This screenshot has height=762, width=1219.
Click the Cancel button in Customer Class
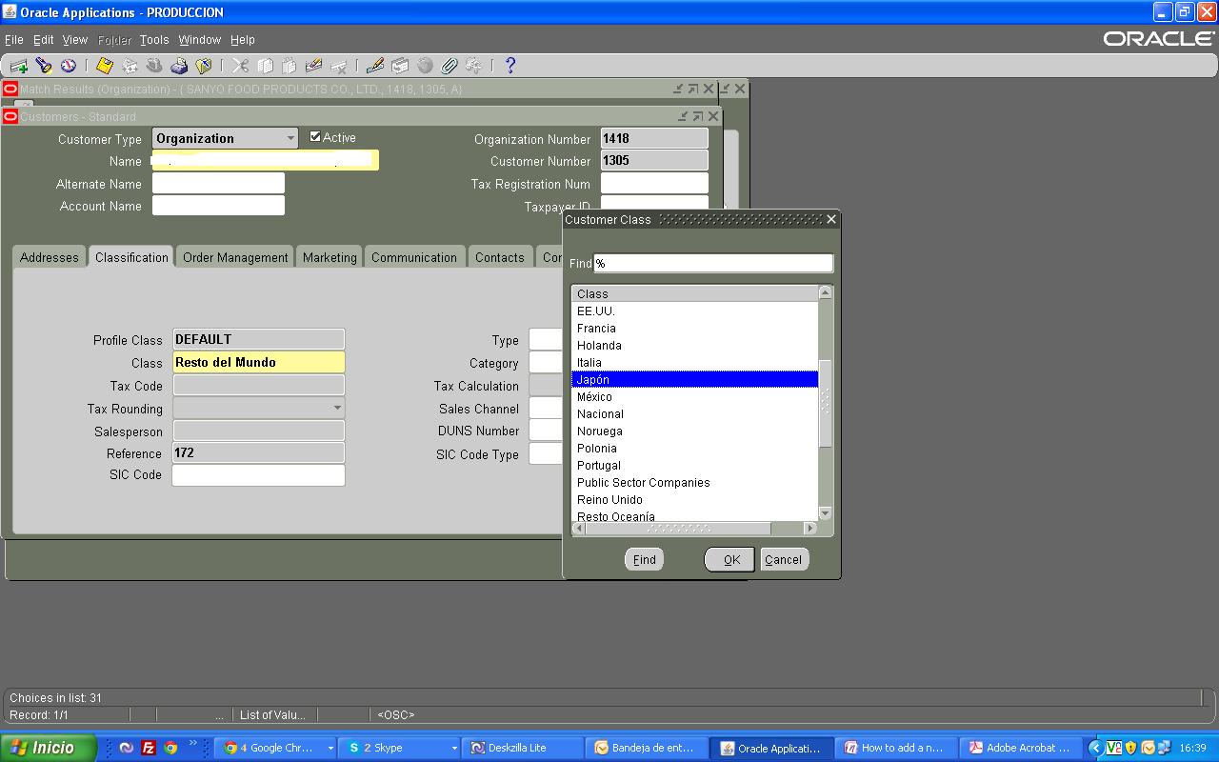[x=783, y=559]
